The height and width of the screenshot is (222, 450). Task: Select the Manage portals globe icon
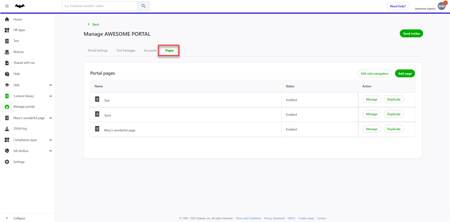(x=6, y=107)
